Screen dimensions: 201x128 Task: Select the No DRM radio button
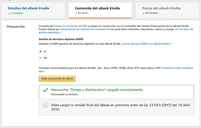41,58
